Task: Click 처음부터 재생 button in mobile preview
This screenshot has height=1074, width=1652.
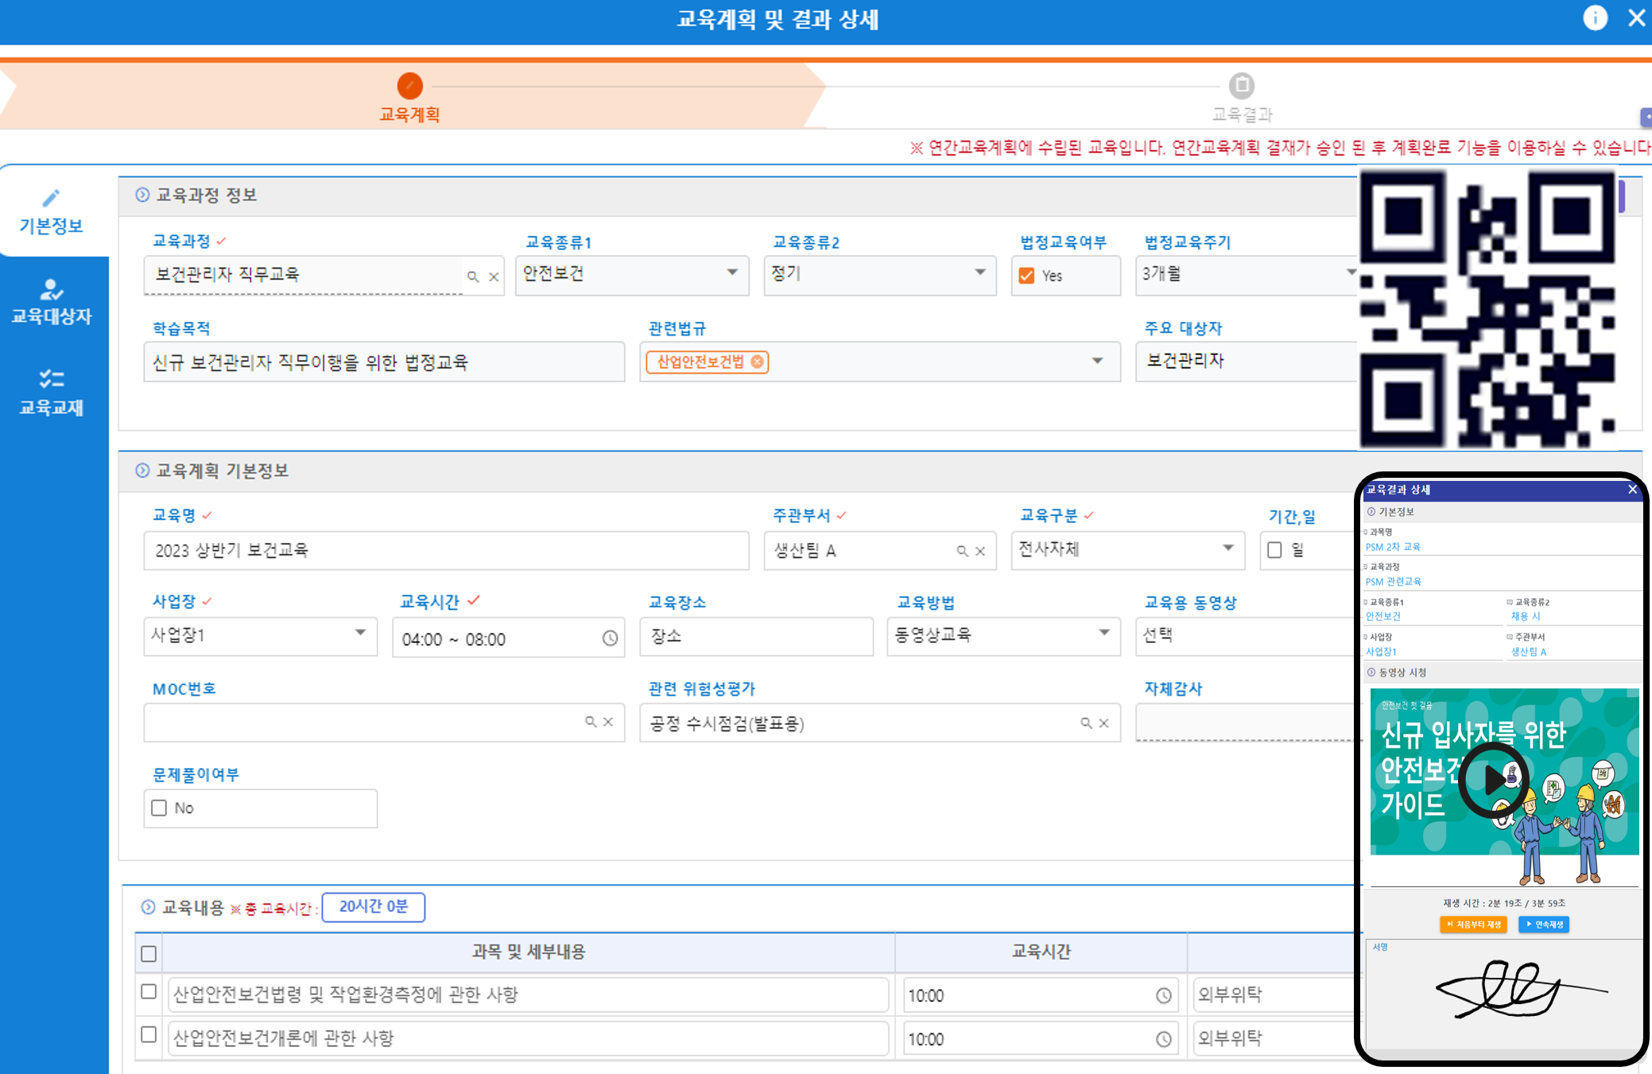Action: (x=1473, y=925)
